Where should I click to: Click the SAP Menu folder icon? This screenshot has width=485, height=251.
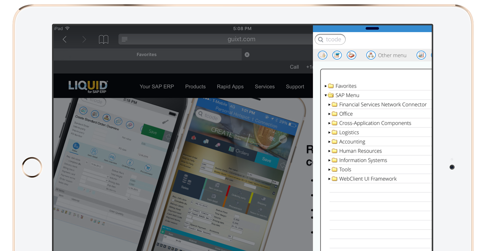(331, 95)
